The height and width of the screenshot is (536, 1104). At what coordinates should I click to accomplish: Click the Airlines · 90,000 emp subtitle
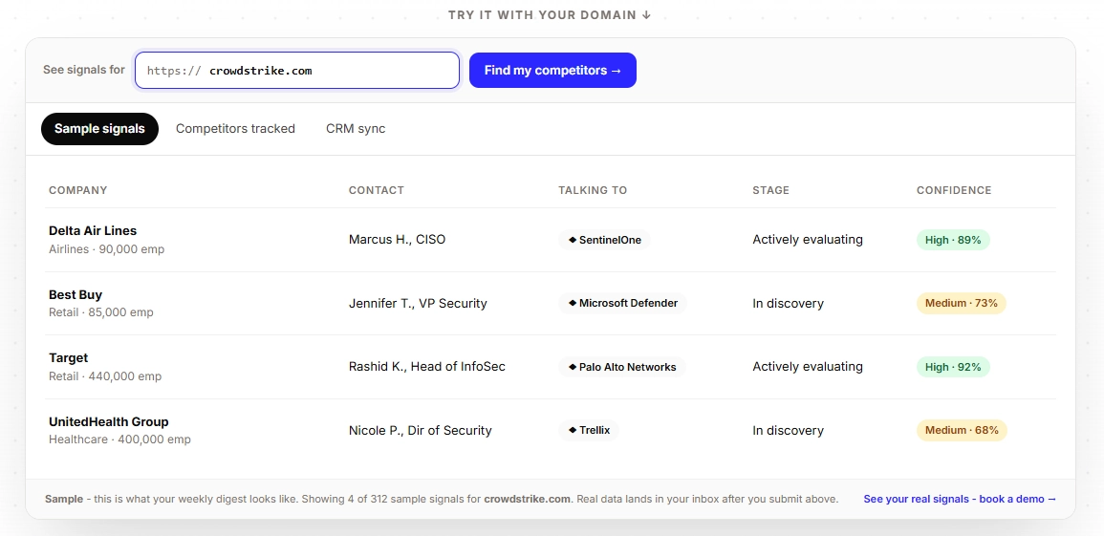tap(106, 249)
